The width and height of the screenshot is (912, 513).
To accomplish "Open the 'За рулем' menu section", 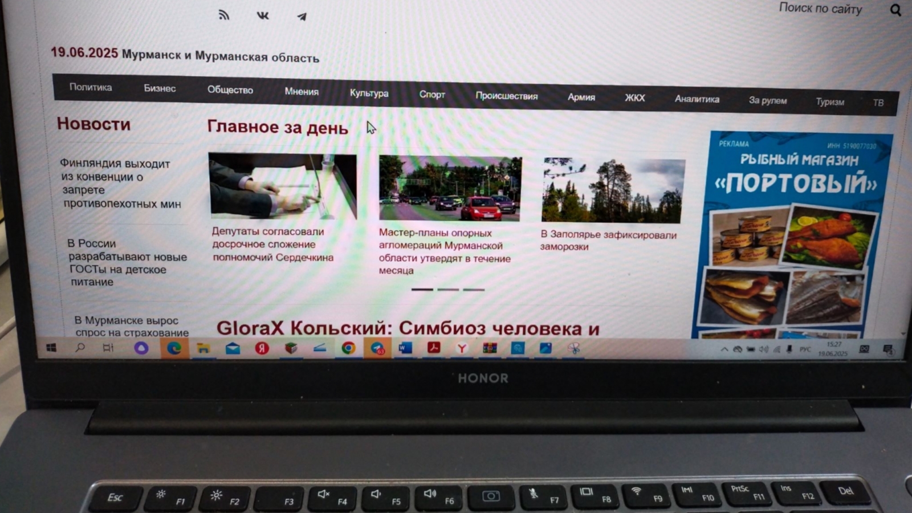I will tap(767, 101).
